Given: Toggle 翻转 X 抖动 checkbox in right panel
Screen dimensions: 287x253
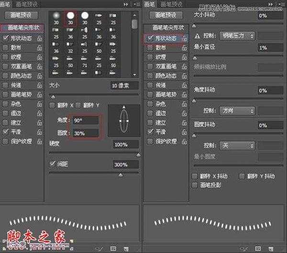Looking at the screenshot, I should pyautogui.click(x=195, y=176).
